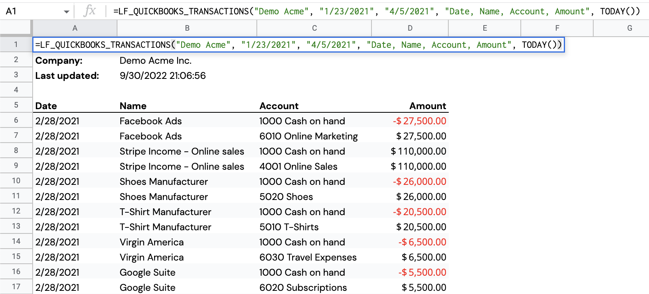Select "Stripe Income – Online sales" in row 8

pyautogui.click(x=187, y=151)
